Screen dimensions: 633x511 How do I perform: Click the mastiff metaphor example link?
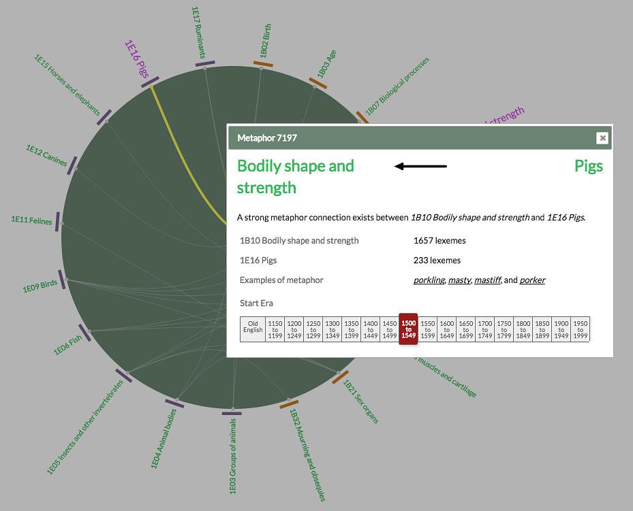(x=487, y=280)
